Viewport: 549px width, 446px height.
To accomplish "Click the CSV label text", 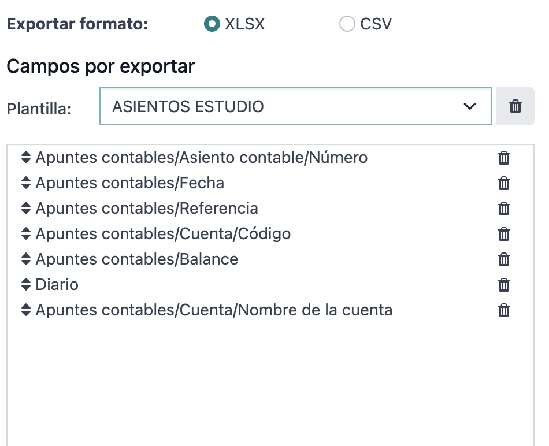I will tap(376, 24).
